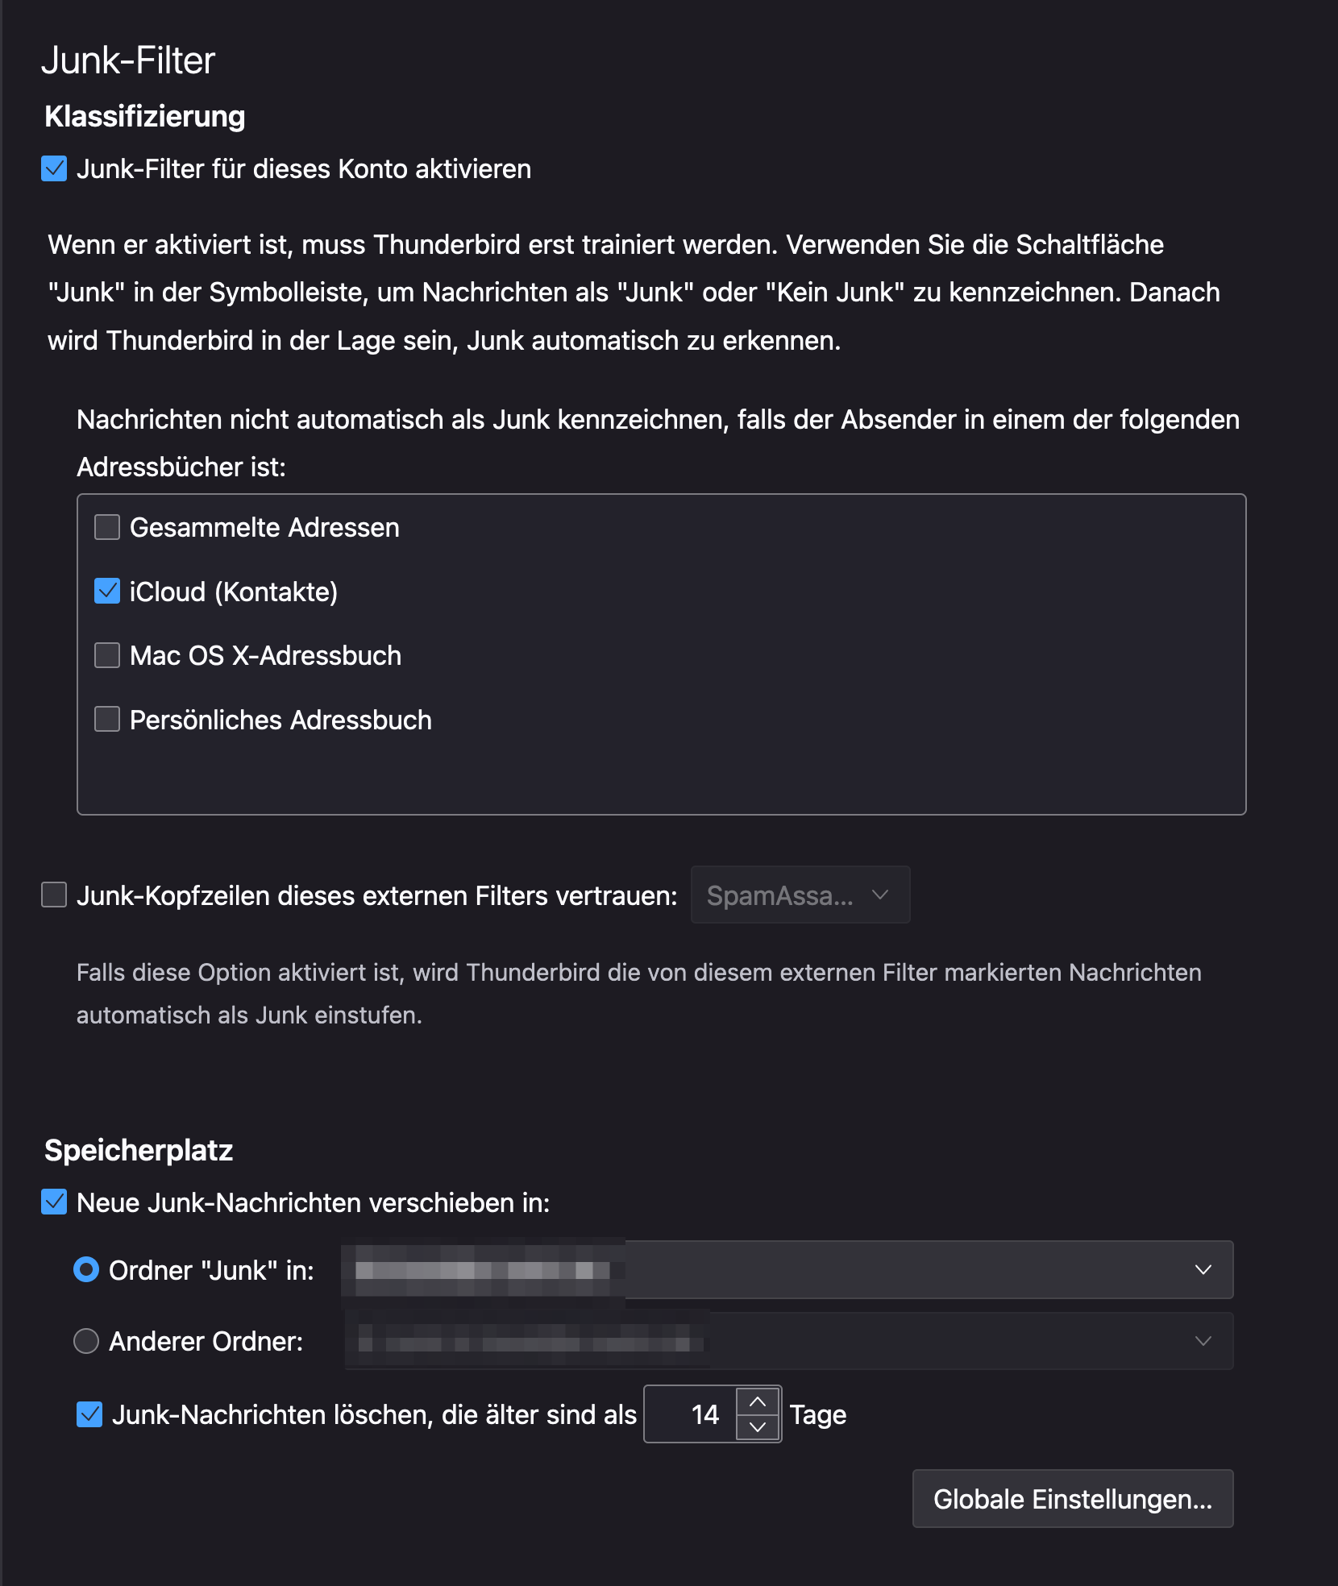Enable the Mac OS X-Adressbuch checkbox

107,655
